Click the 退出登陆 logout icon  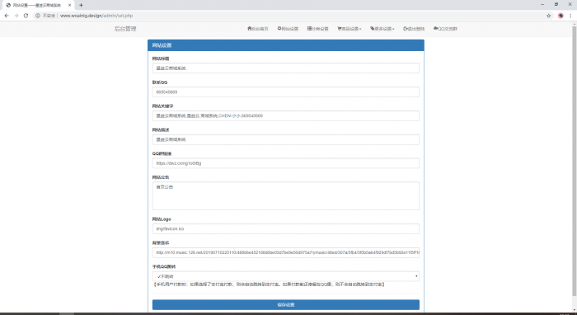click(x=406, y=28)
